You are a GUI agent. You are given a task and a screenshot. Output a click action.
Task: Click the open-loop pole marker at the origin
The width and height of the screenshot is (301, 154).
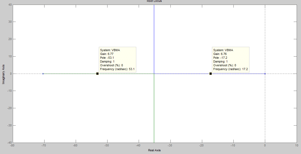click(265, 74)
